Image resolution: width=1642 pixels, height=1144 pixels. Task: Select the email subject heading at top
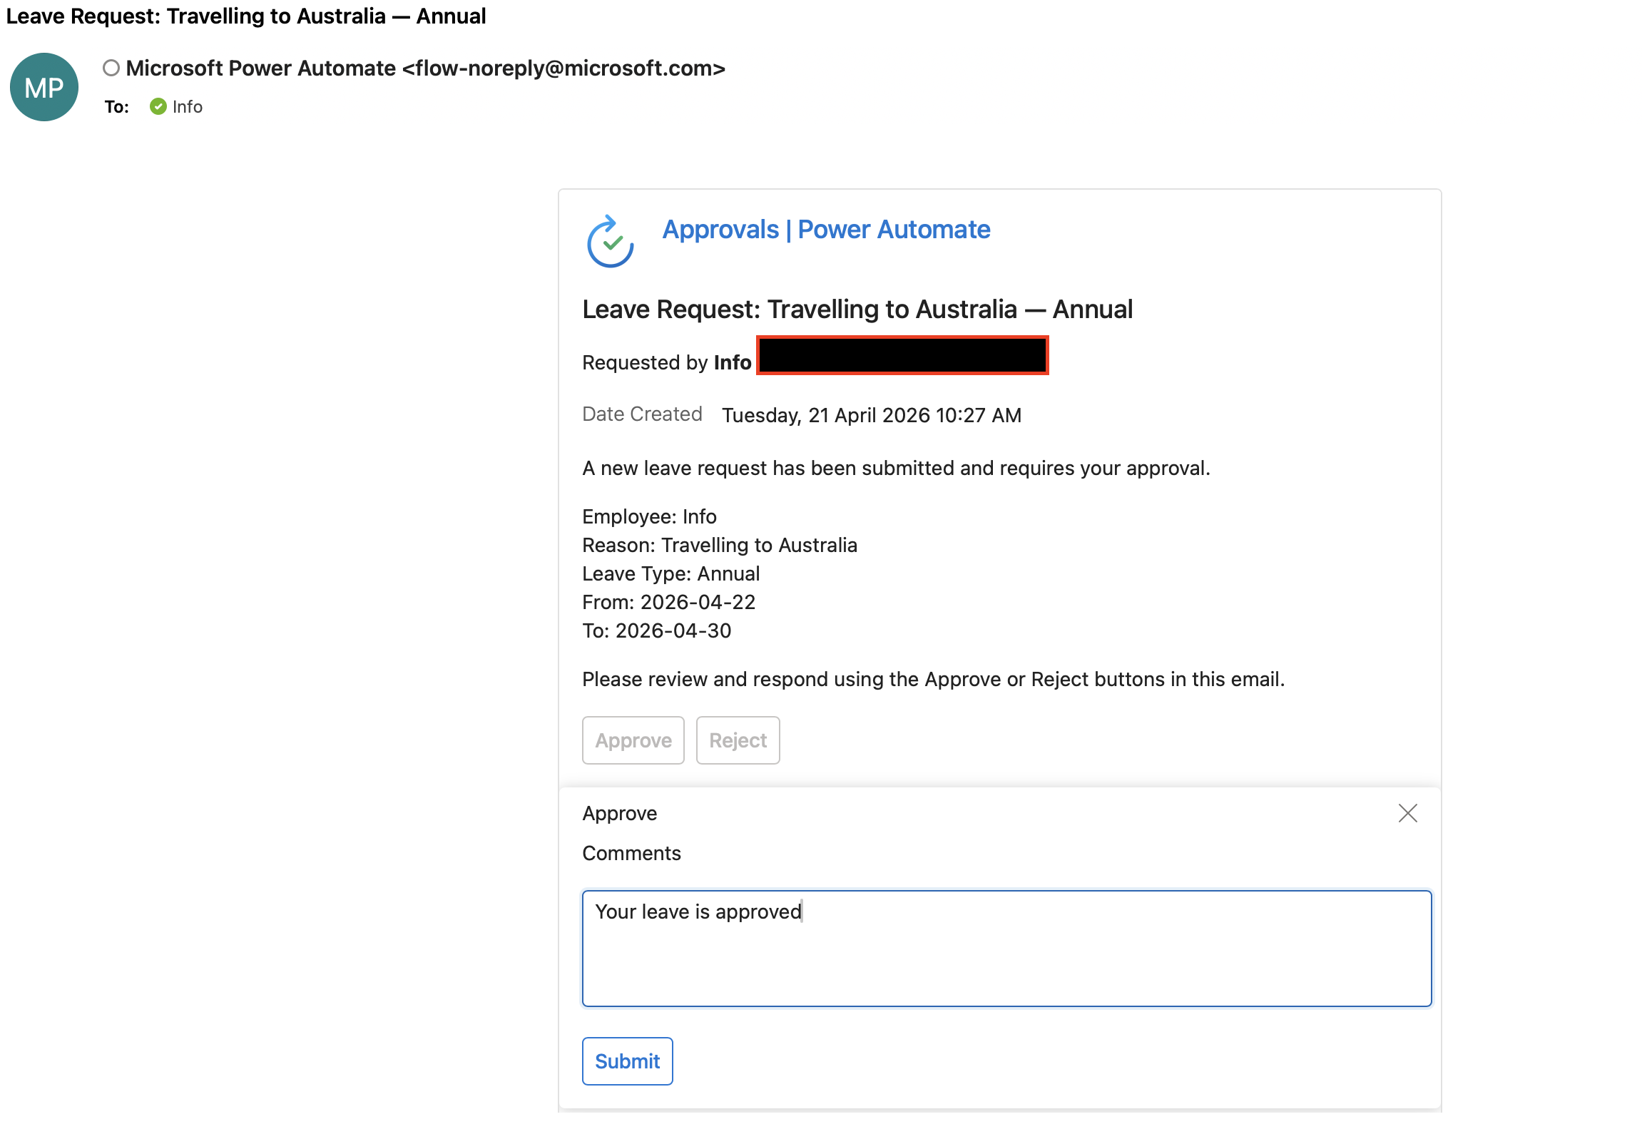[245, 16]
